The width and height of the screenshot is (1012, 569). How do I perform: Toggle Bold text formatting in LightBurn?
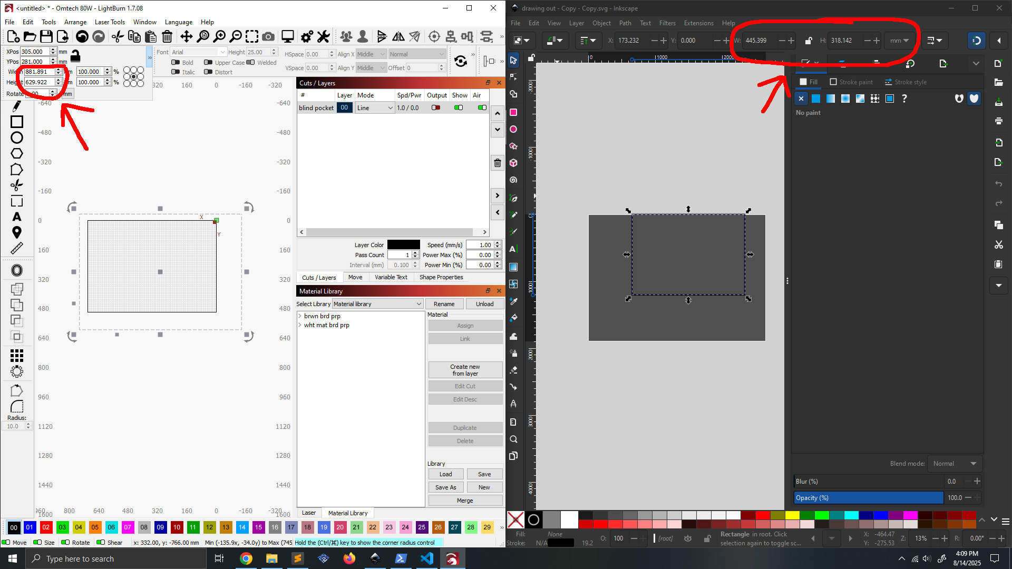(x=176, y=63)
